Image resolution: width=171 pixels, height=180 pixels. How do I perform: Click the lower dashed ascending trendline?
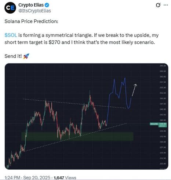[75, 137]
